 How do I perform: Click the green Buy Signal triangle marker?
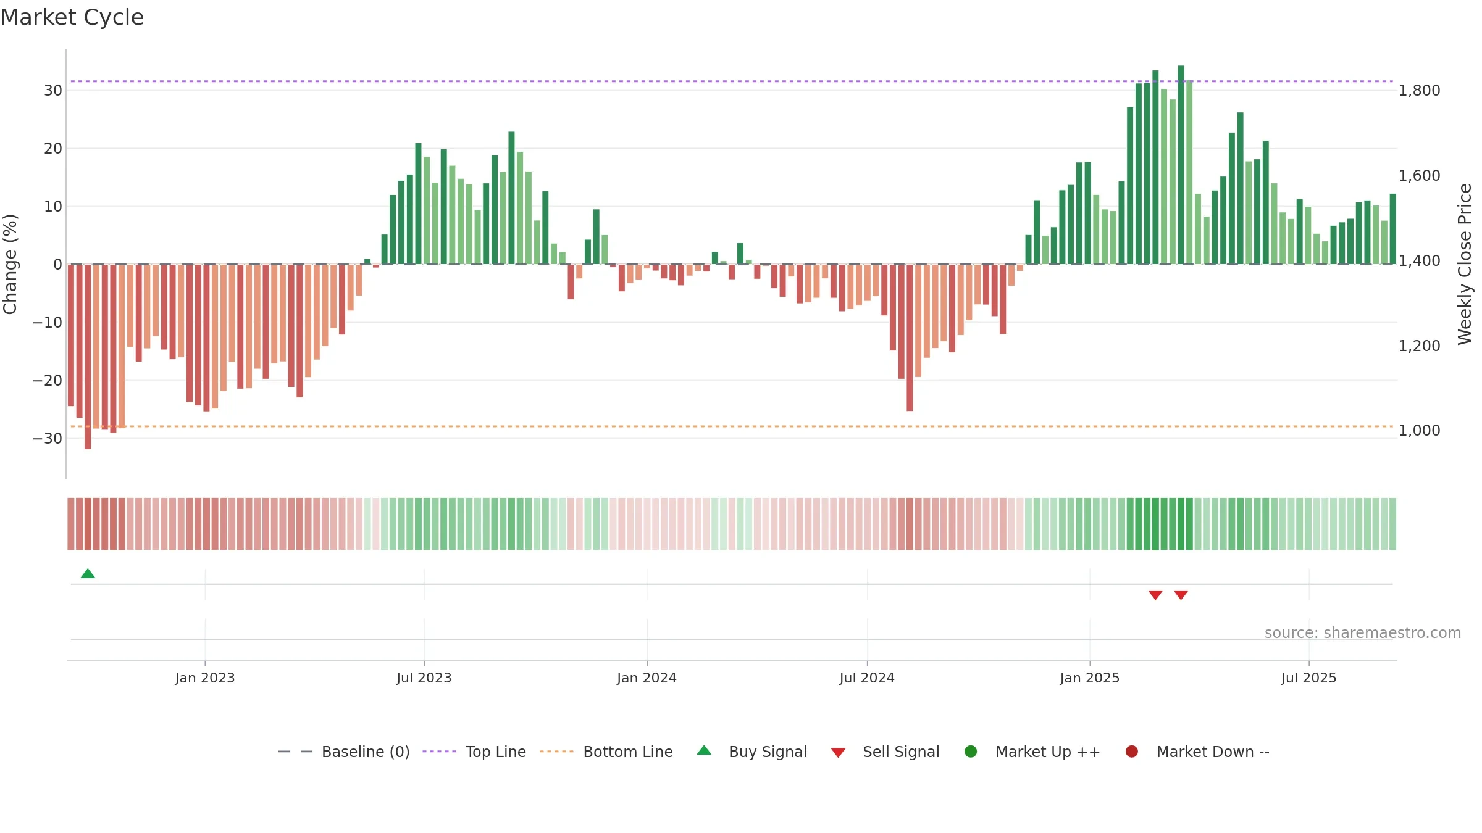88,573
